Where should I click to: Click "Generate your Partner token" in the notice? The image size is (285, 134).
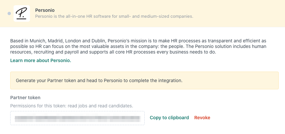46,80
